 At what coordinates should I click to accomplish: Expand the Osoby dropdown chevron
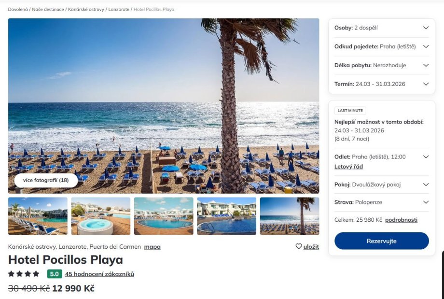tap(426, 28)
